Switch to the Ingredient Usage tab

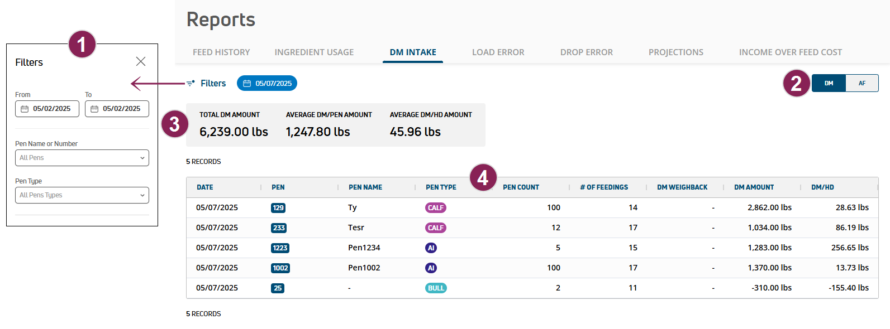click(x=314, y=52)
